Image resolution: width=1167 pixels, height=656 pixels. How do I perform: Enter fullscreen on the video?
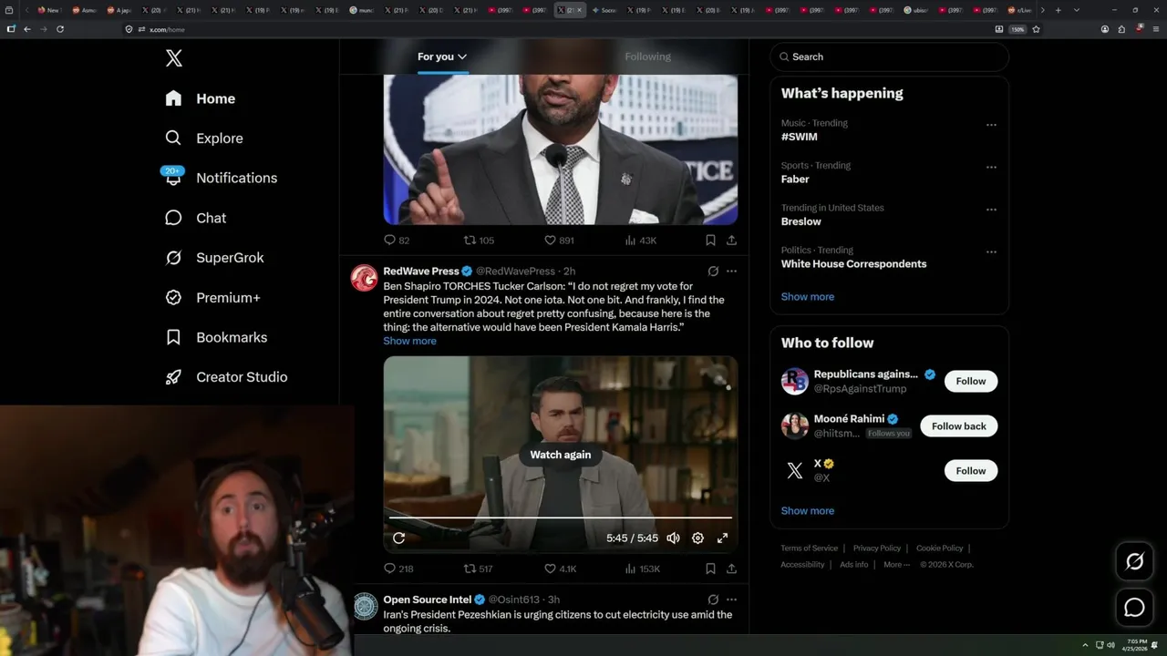pos(722,538)
